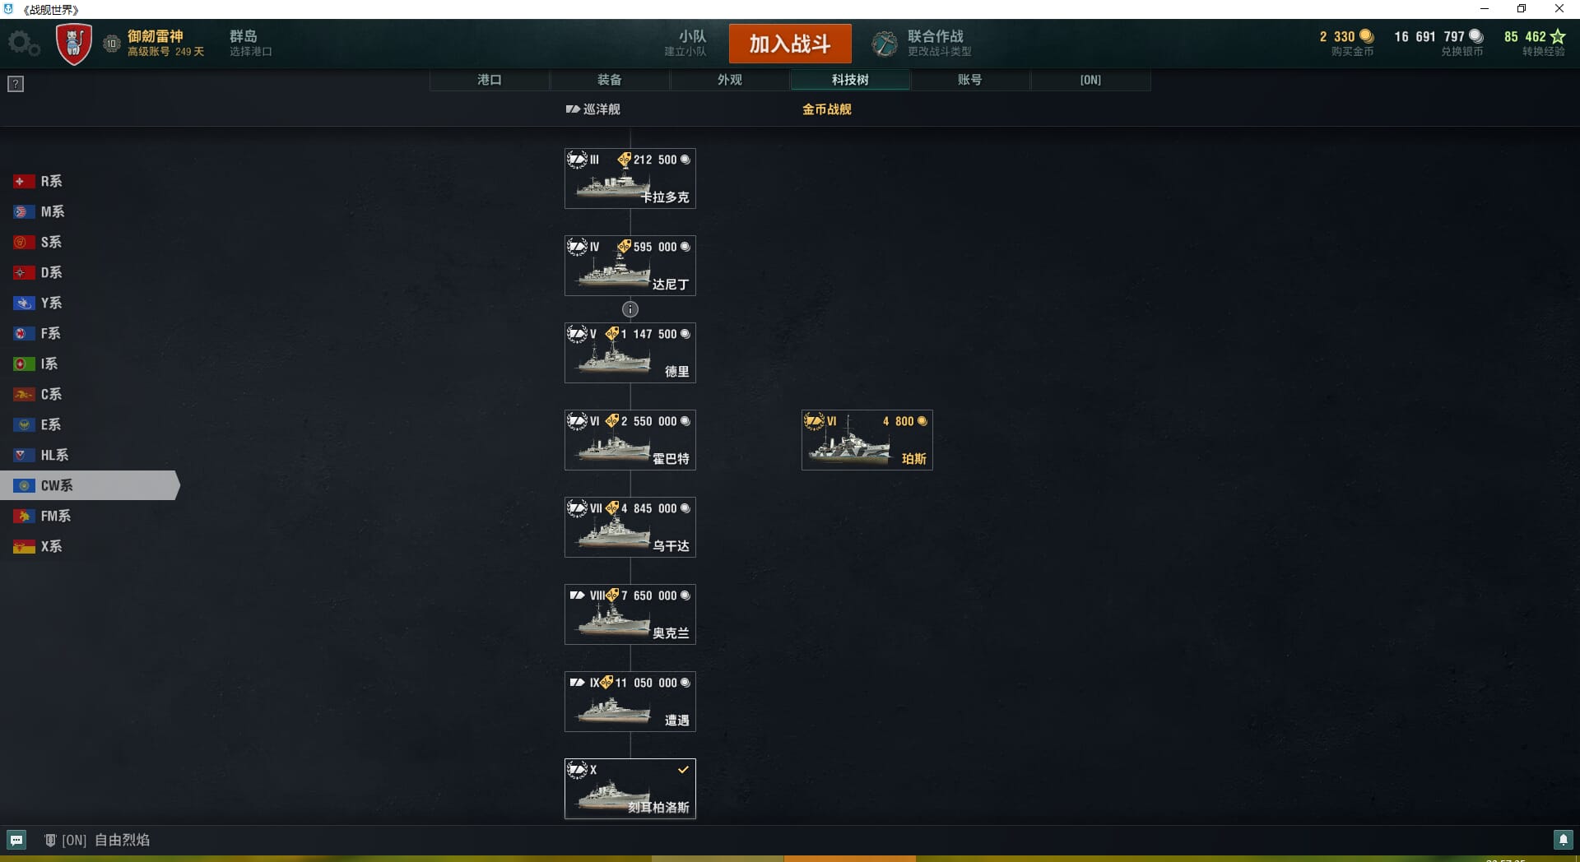Open 更改战斗类型 battle type selector
Viewport: 1580px width, 862px height.
(x=939, y=51)
